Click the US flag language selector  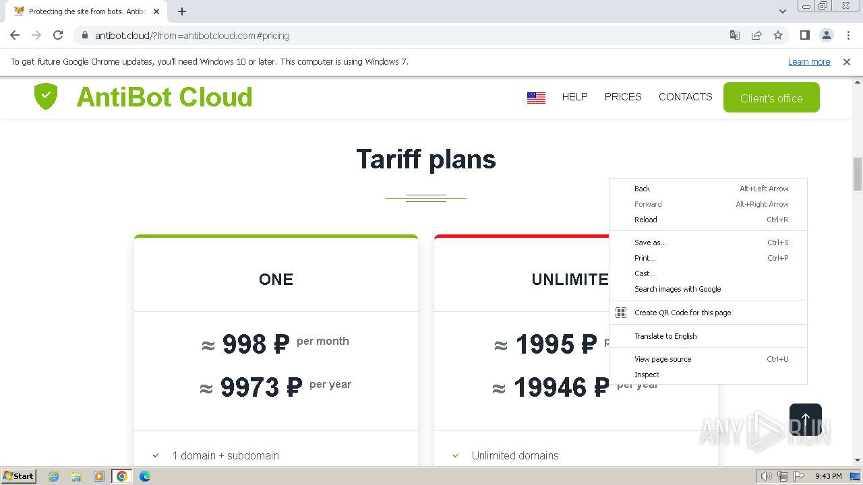(536, 98)
